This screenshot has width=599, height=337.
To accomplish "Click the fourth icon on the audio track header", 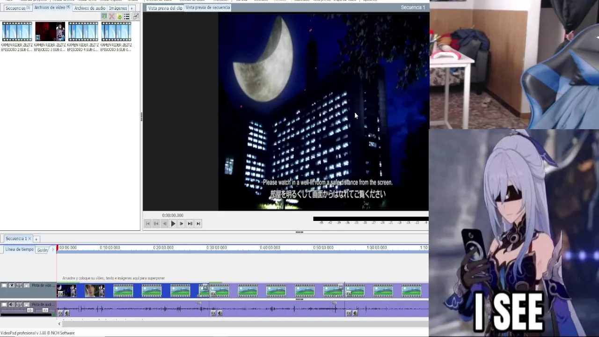I will coord(27,305).
